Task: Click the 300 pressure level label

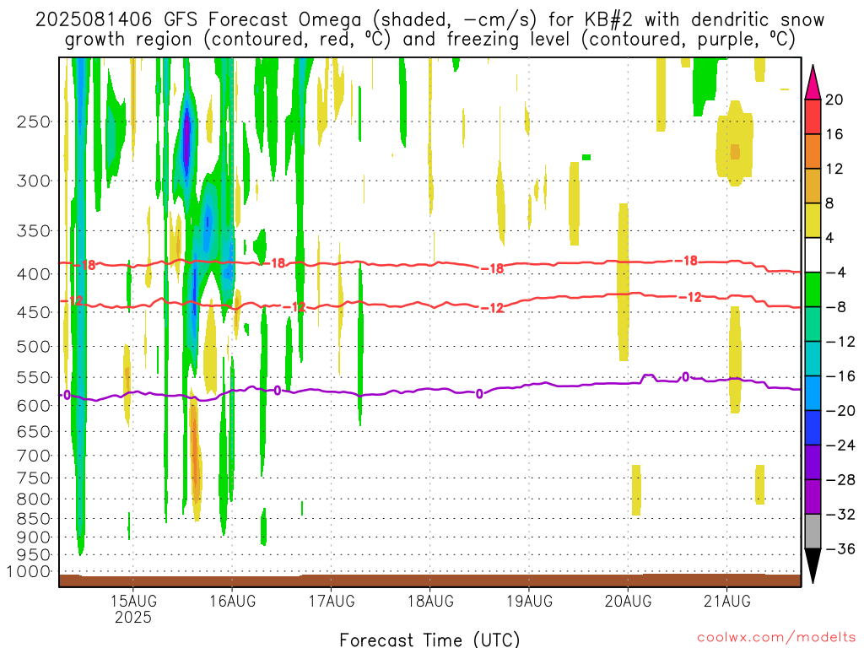Action: click(34, 181)
